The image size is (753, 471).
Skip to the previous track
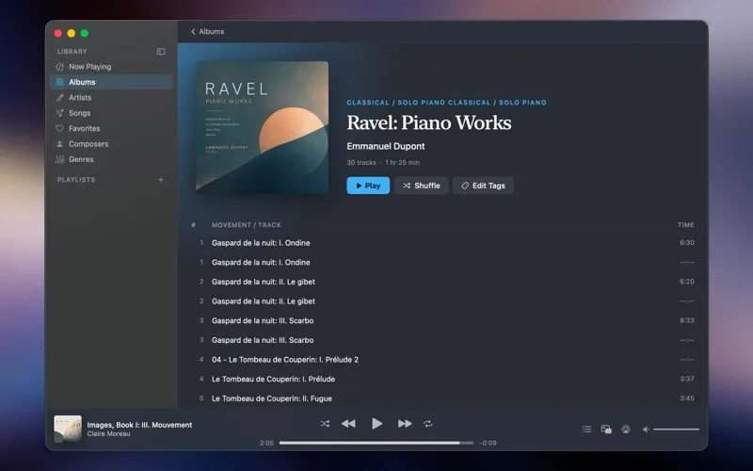pyautogui.click(x=348, y=424)
